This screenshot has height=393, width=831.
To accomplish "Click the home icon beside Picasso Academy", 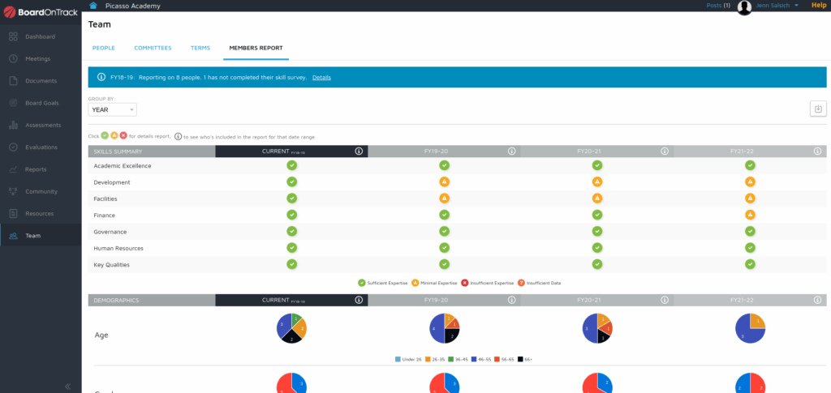I will (x=94, y=6).
